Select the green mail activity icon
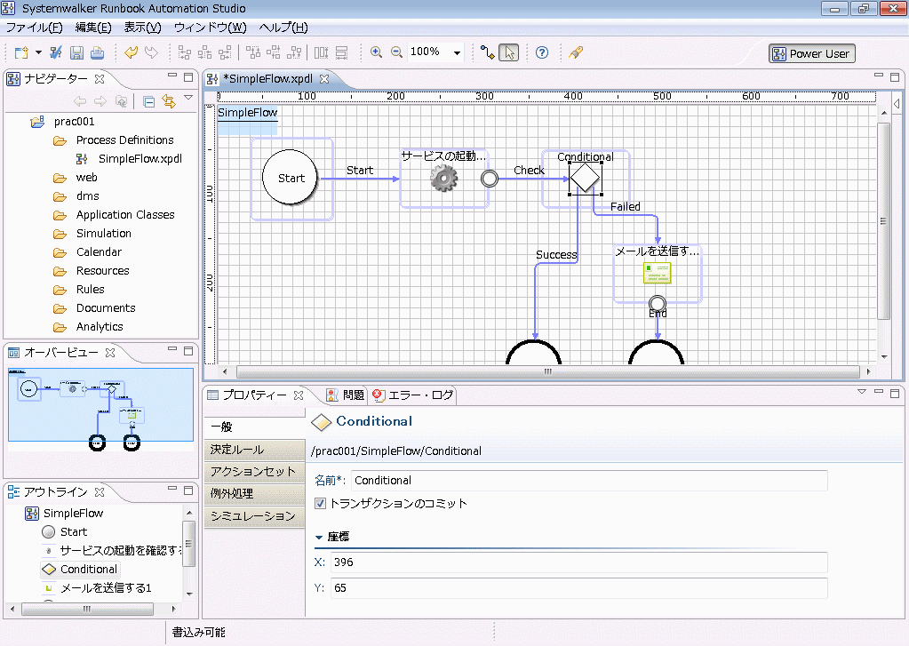This screenshot has width=909, height=646. point(657,273)
